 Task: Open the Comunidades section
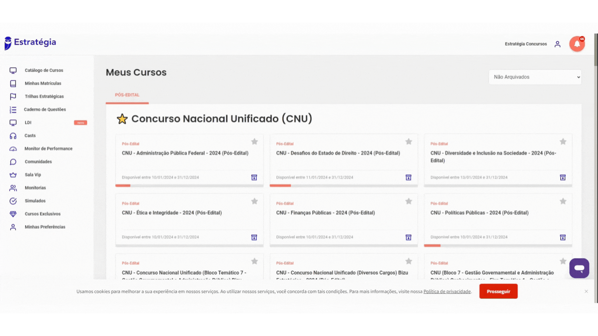[x=38, y=162]
